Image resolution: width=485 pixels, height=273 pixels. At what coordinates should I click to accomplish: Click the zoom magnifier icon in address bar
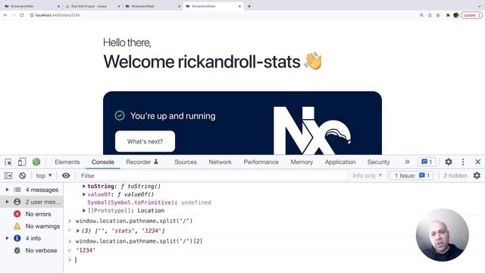tap(421, 15)
